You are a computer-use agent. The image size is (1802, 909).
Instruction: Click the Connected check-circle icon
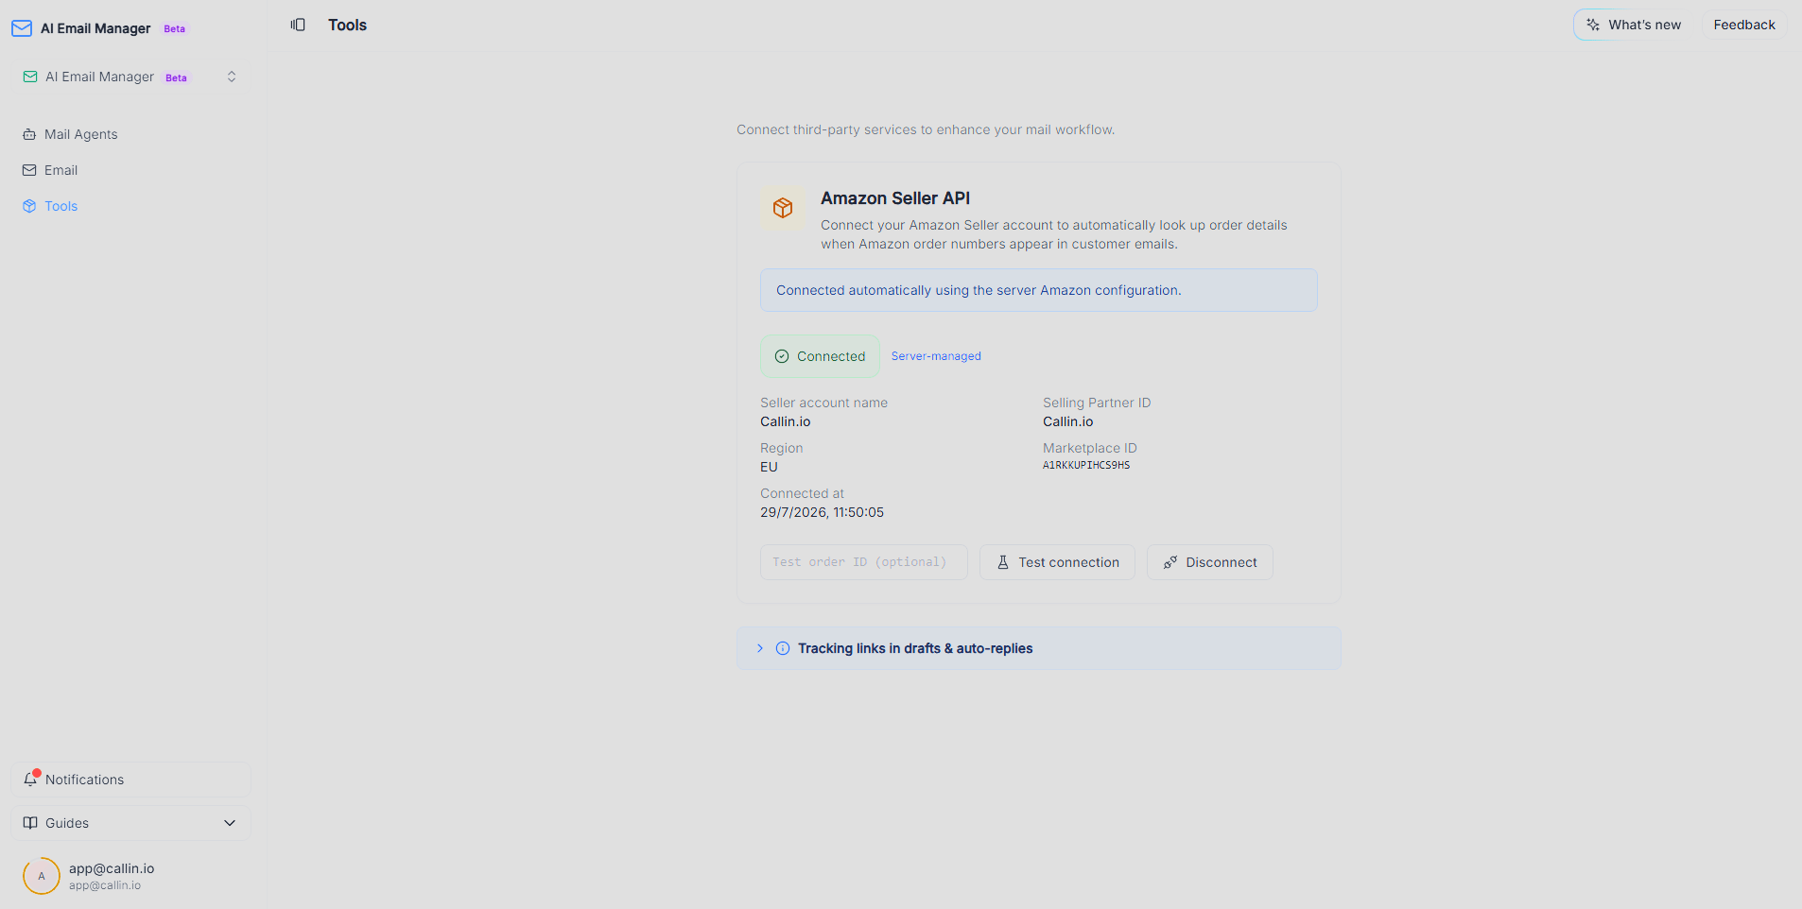[782, 356]
